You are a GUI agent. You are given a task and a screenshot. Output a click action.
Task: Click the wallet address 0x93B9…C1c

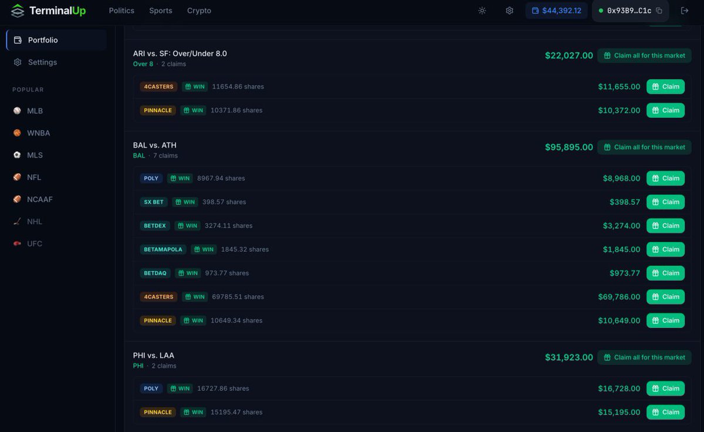629,11
